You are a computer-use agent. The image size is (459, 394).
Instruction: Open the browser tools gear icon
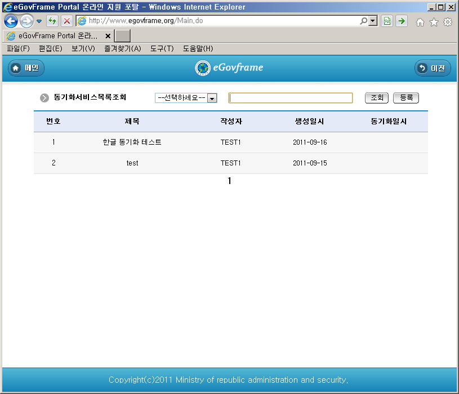pyautogui.click(x=448, y=22)
